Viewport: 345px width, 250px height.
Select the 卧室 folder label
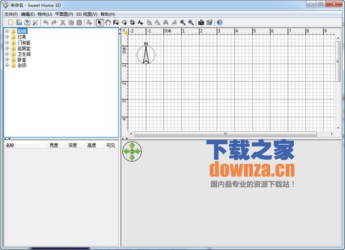(22, 60)
